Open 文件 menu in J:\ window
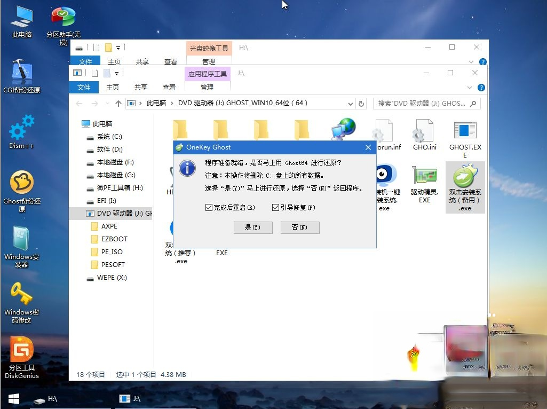This screenshot has width=547, height=409. tap(84, 87)
